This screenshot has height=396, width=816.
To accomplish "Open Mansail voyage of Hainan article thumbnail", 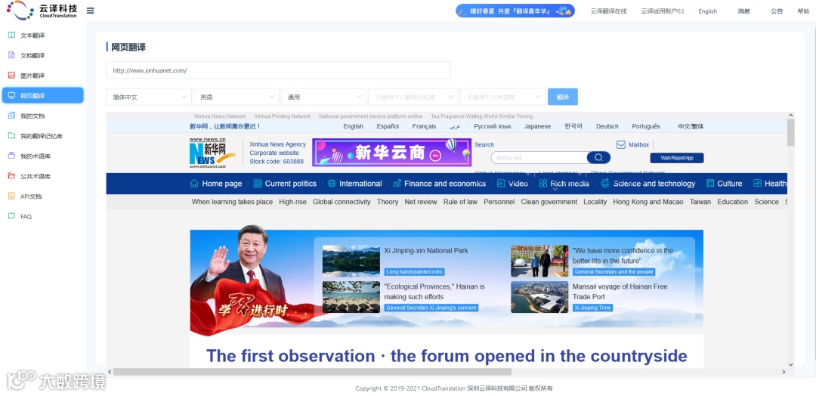I will (x=539, y=297).
